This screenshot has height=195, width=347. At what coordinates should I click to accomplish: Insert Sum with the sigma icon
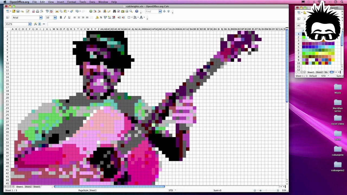[x=40, y=24]
